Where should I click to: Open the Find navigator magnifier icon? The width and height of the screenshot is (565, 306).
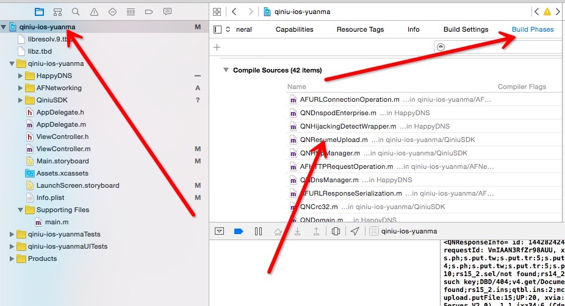[x=76, y=12]
